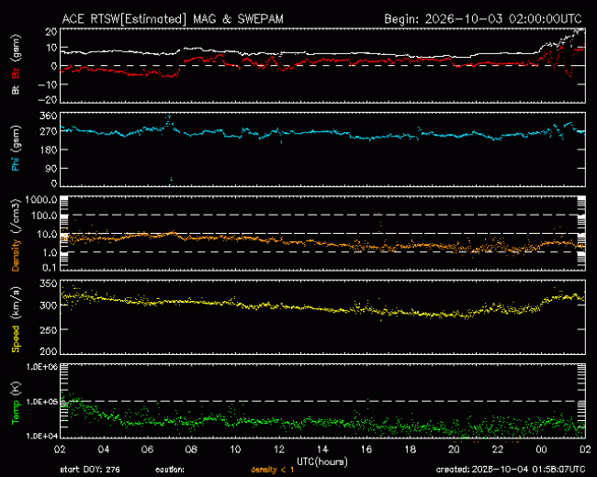Click the 1000.0 tick on Density axis
The width and height of the screenshot is (597, 477).
(42, 200)
